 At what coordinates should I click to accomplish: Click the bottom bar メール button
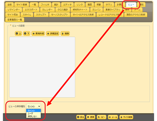[x=113, y=117]
